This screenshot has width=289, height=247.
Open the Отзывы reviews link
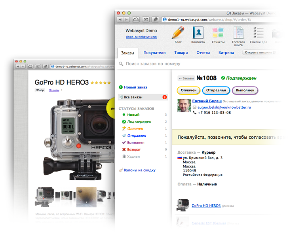[54, 90]
